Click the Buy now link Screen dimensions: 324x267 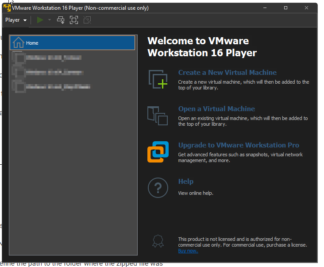[x=188, y=251]
